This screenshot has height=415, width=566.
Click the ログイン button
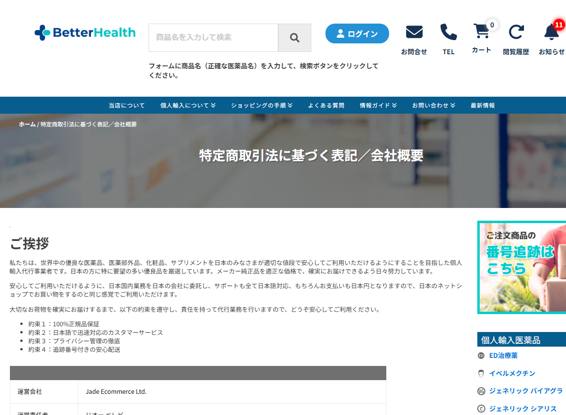(x=357, y=33)
